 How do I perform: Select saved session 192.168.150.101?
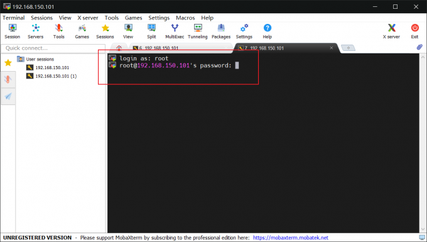tap(48, 68)
